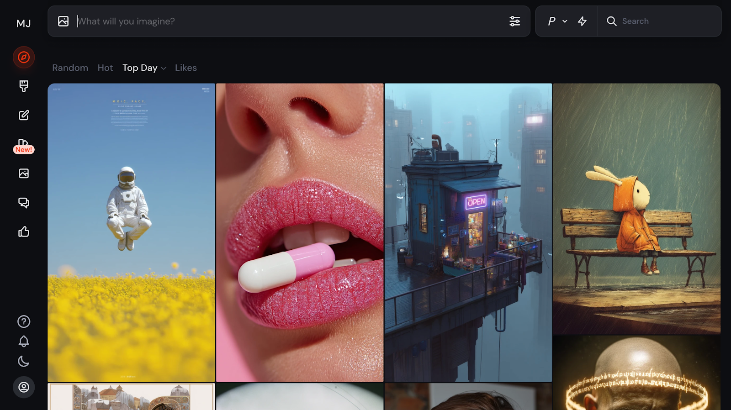
Task: Add image to prompt with image icon
Action: tap(64, 21)
